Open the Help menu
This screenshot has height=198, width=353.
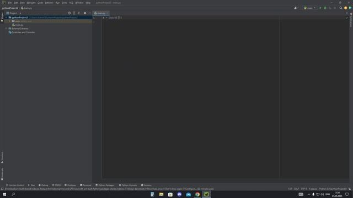click(88, 3)
